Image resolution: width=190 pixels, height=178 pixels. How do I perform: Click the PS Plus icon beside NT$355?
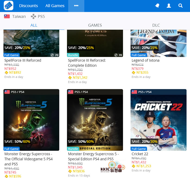coord(134,72)
